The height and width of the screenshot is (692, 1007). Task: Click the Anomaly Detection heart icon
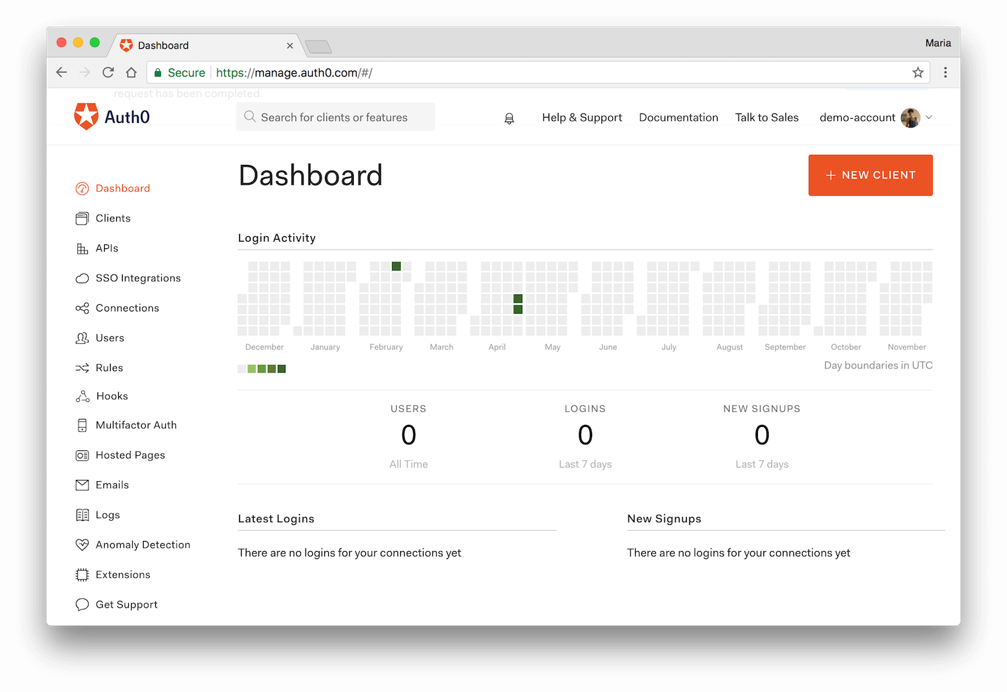pos(82,545)
